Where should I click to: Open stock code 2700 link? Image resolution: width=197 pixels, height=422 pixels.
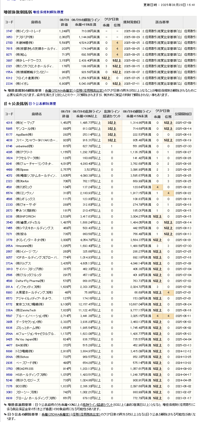tap(9, 43)
